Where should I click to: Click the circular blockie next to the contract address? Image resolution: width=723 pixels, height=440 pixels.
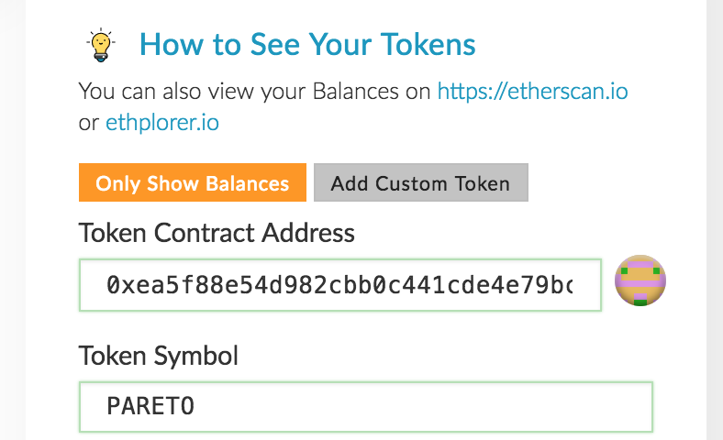pos(640,280)
